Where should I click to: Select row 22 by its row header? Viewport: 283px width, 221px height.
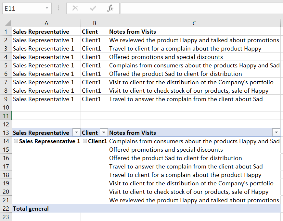click(x=6, y=208)
